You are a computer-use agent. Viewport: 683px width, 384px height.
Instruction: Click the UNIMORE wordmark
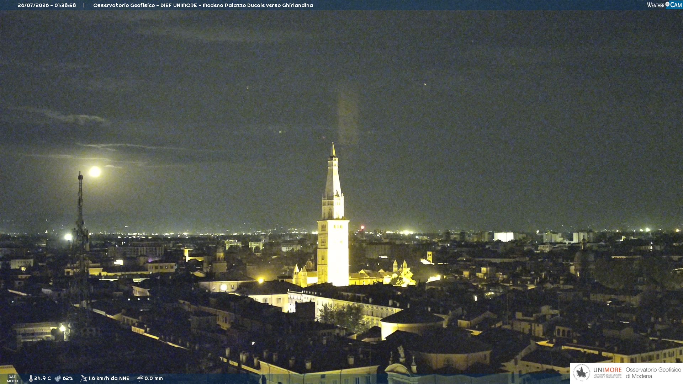(607, 370)
